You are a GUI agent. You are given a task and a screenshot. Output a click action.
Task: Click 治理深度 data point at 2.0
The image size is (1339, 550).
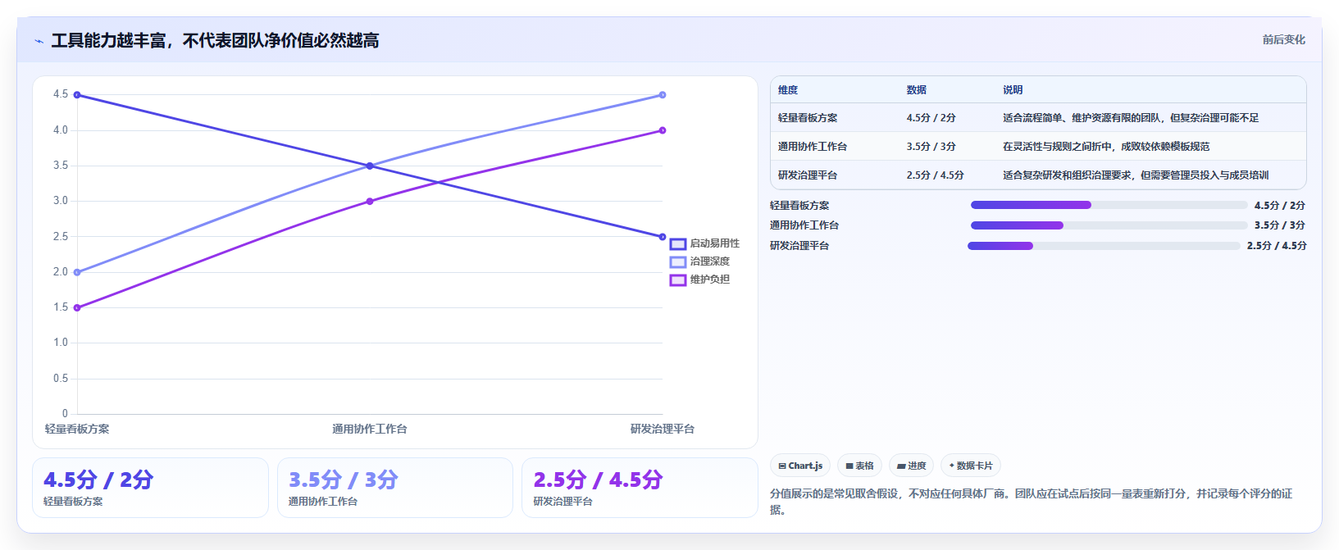point(77,272)
